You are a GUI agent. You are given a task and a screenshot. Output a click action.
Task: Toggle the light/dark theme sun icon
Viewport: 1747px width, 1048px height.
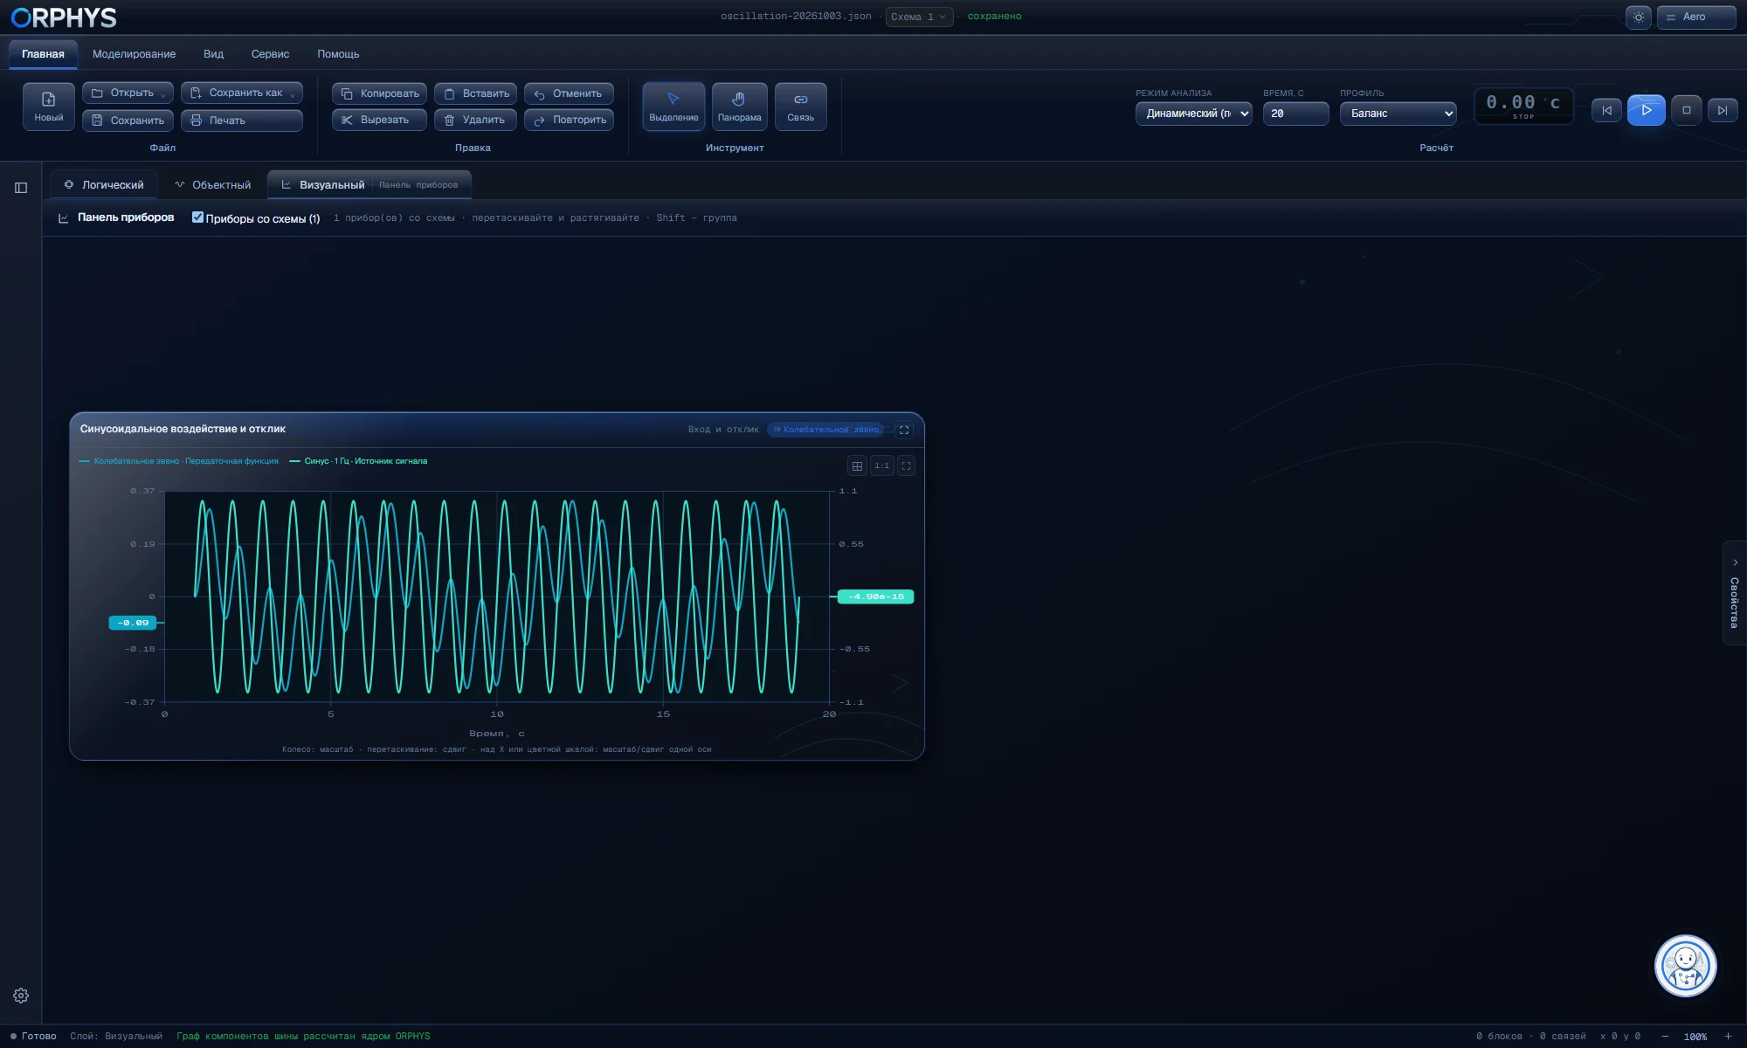click(x=1638, y=17)
